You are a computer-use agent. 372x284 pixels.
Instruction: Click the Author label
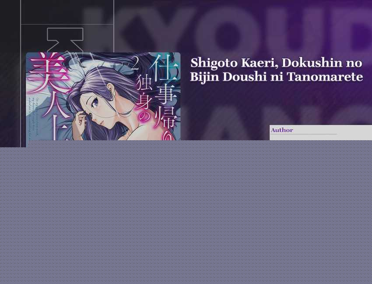click(x=282, y=130)
